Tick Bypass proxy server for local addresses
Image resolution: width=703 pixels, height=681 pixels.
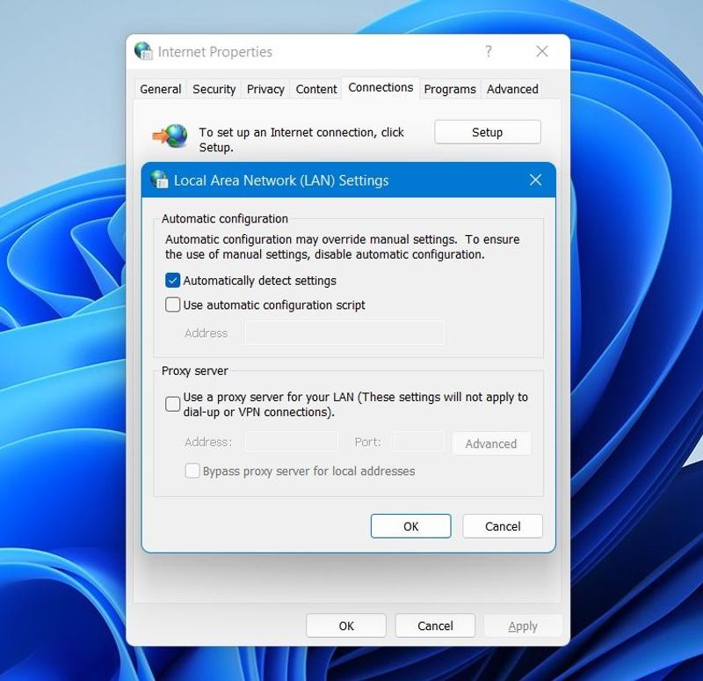tap(192, 471)
